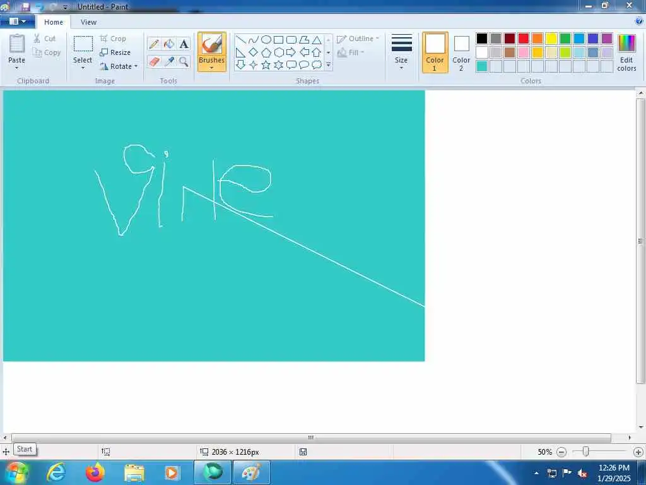This screenshot has height=485, width=646.
Task: Choose the Diamond shape
Action: click(254, 52)
